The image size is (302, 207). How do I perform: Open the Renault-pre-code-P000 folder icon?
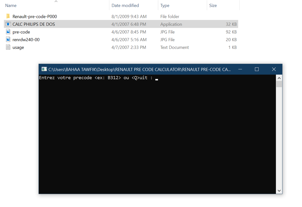8,16
